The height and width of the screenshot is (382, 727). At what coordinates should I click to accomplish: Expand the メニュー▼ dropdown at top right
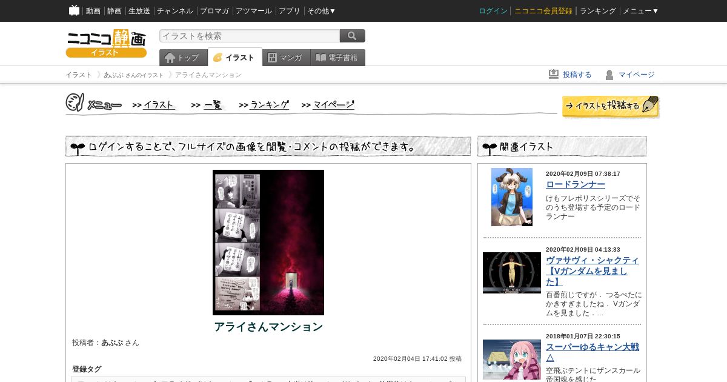pyautogui.click(x=641, y=11)
